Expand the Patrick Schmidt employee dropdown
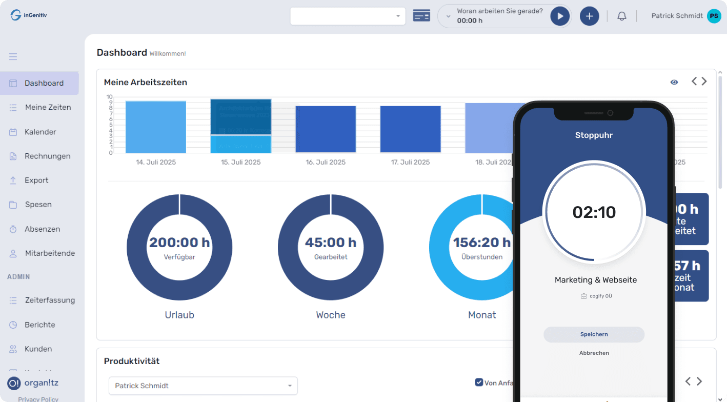Viewport: 727px width, 402px height. (x=203, y=386)
